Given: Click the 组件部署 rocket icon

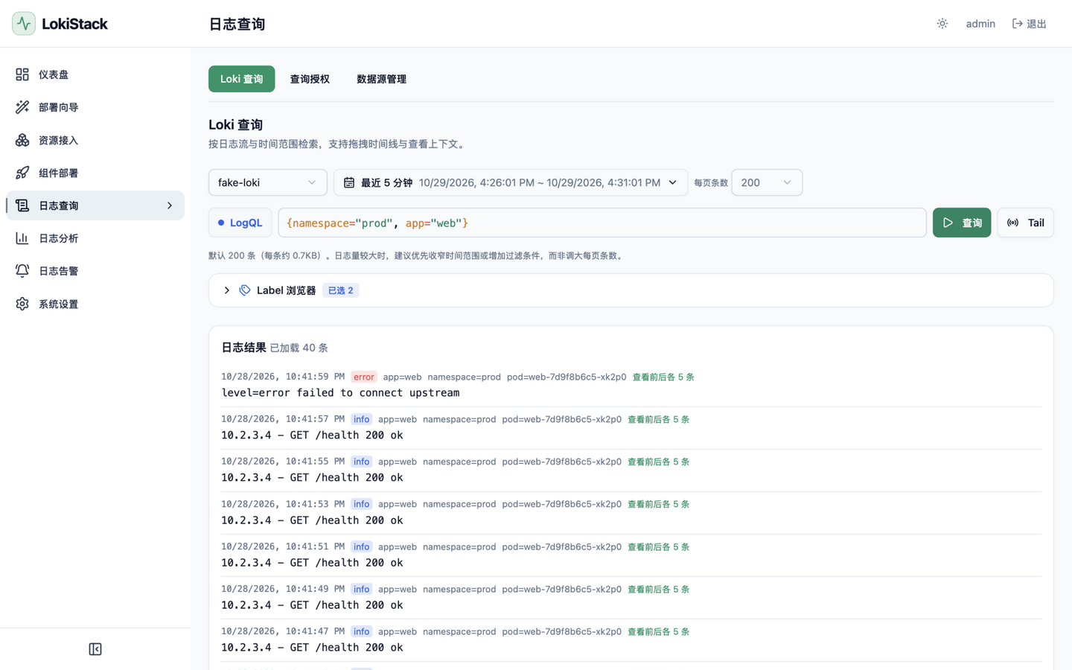Looking at the screenshot, I should click(x=22, y=173).
